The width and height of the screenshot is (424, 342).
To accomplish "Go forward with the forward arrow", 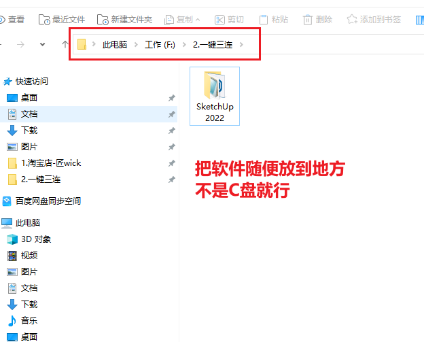I will pos(20,44).
